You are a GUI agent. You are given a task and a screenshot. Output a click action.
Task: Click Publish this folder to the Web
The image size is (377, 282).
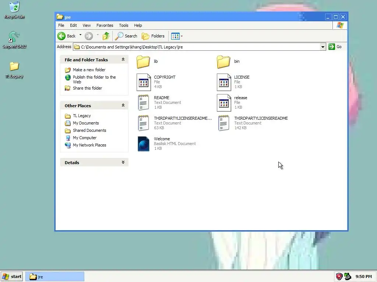coord(94,79)
